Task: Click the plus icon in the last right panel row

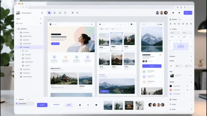Action: coord(191,109)
